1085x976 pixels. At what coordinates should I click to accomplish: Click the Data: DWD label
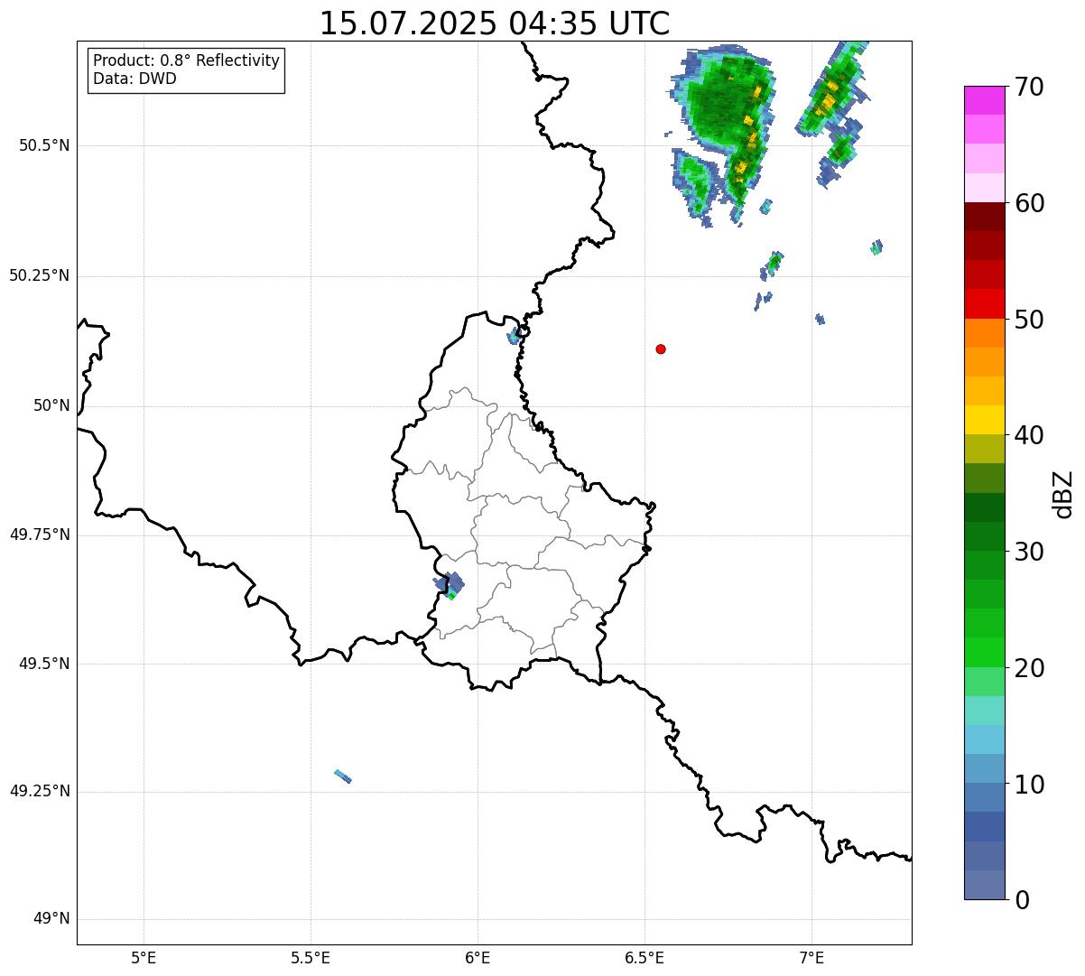coord(134,79)
